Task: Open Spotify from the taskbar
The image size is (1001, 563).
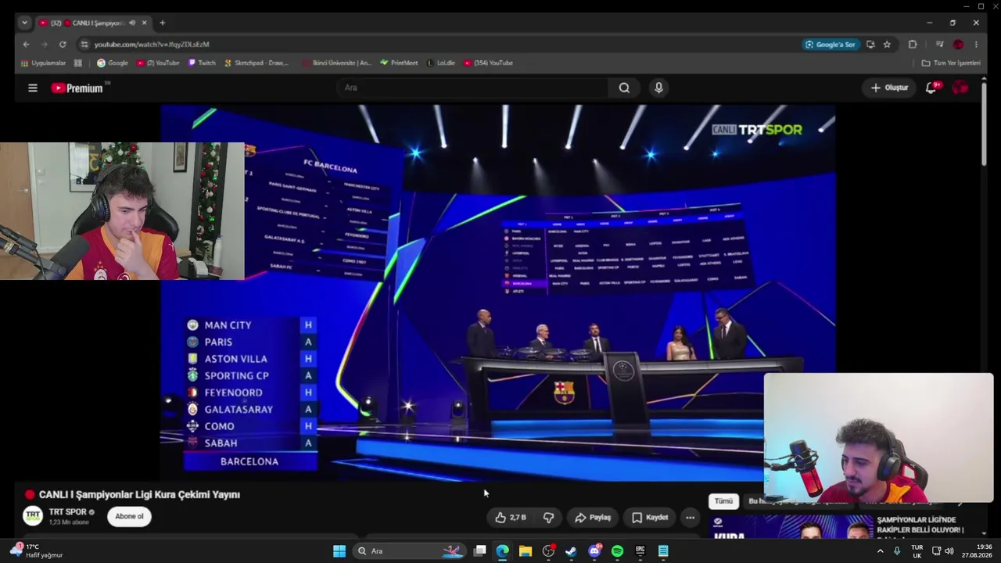Action: click(617, 551)
